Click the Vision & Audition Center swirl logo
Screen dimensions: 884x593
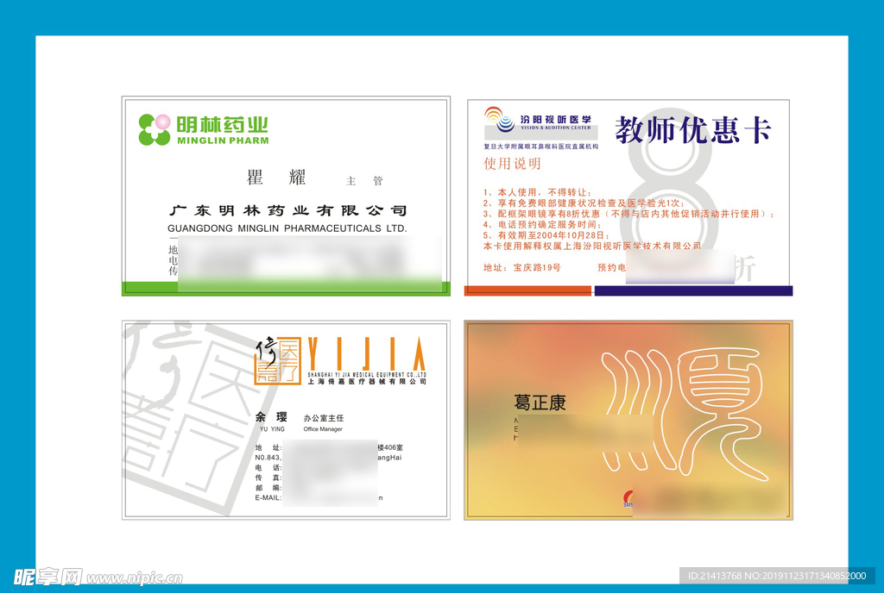[x=500, y=119]
